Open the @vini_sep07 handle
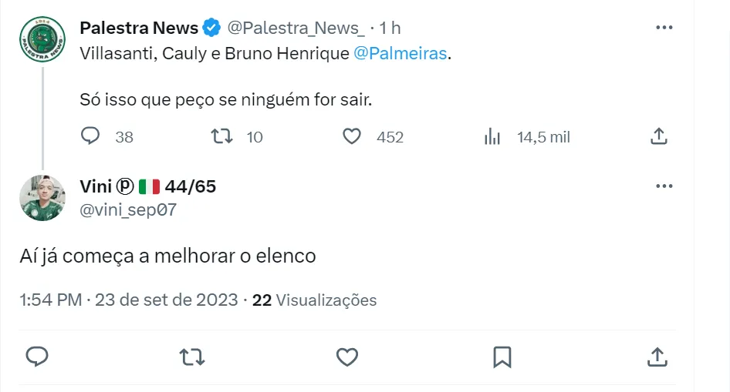 [127, 209]
